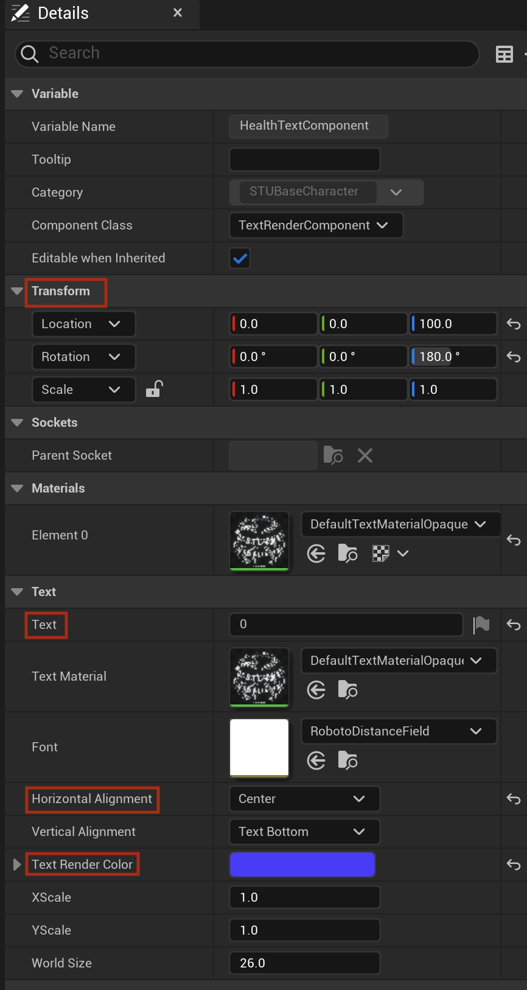Use selected asset for Element 0 material
The height and width of the screenshot is (990, 527).
316,553
